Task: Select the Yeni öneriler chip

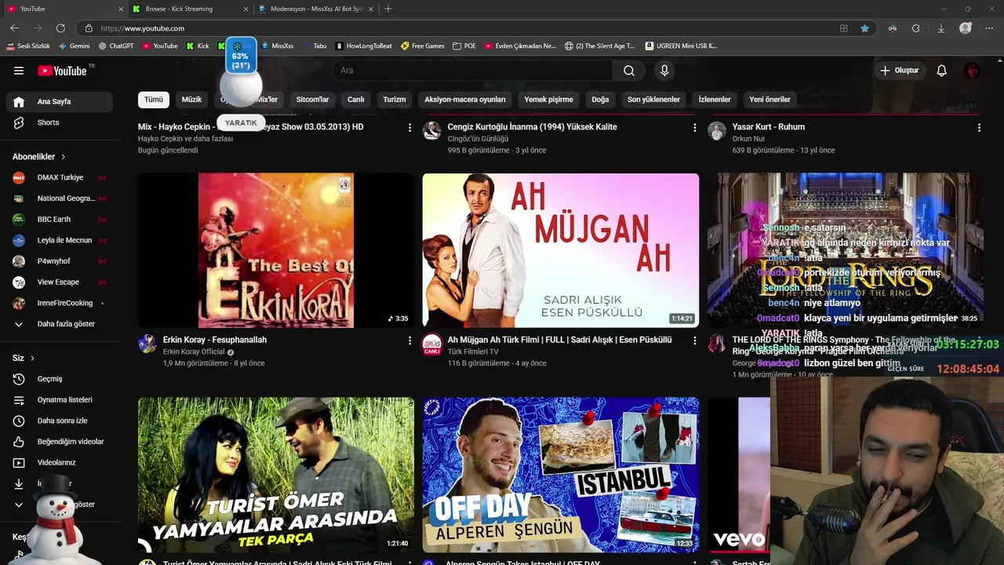Action: click(x=769, y=100)
